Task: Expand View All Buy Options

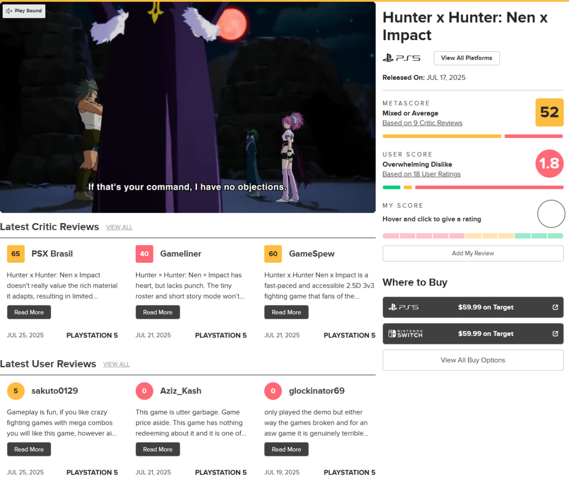Action: [473, 360]
